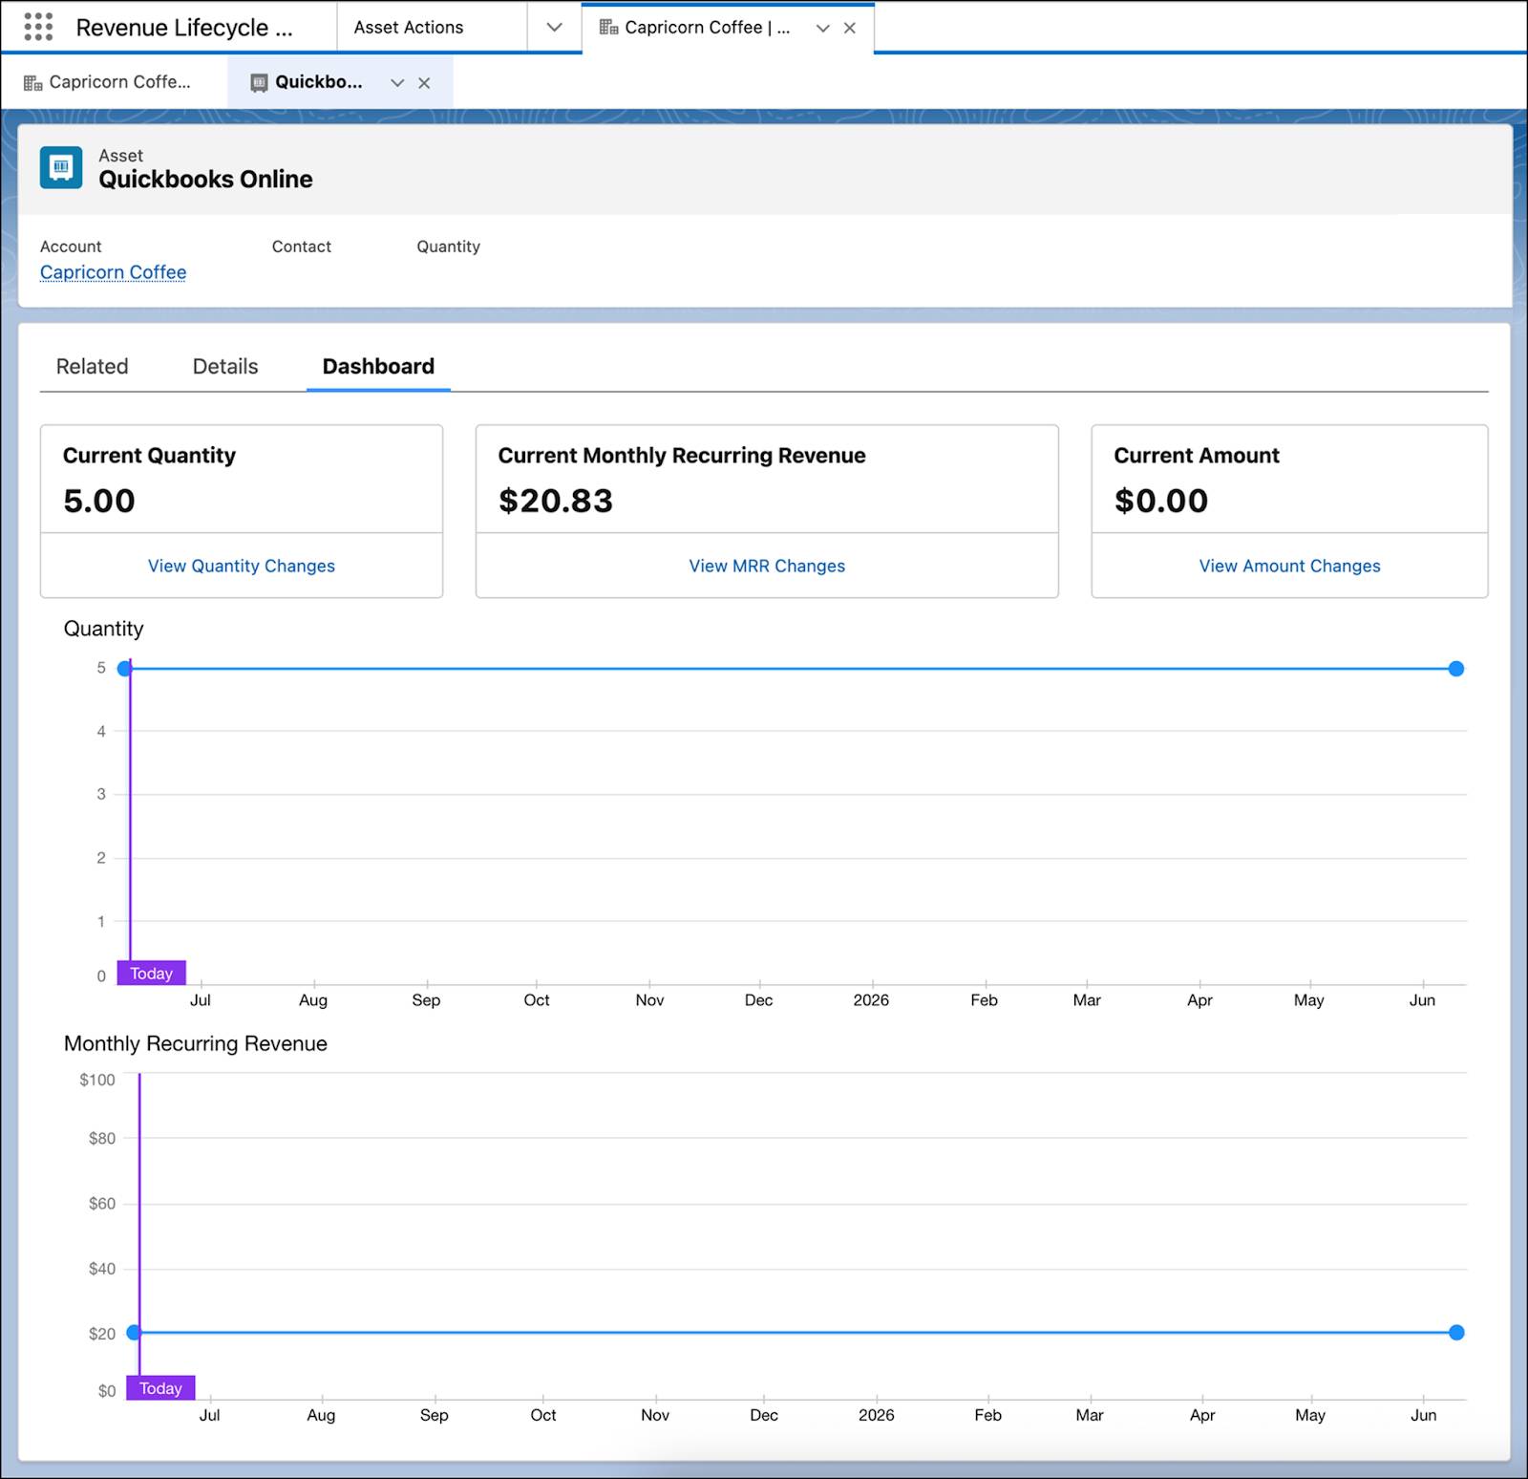The height and width of the screenshot is (1479, 1528).
Task: Open the Asset Actions navigation dropdown arrow
Action: pos(554,28)
